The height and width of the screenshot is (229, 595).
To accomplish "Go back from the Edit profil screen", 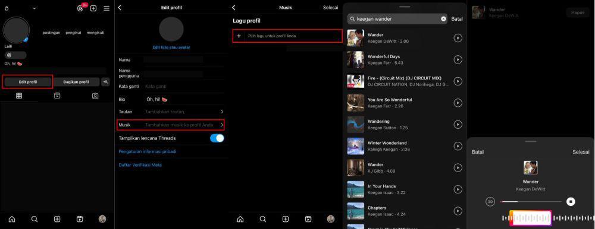I will [120, 8].
